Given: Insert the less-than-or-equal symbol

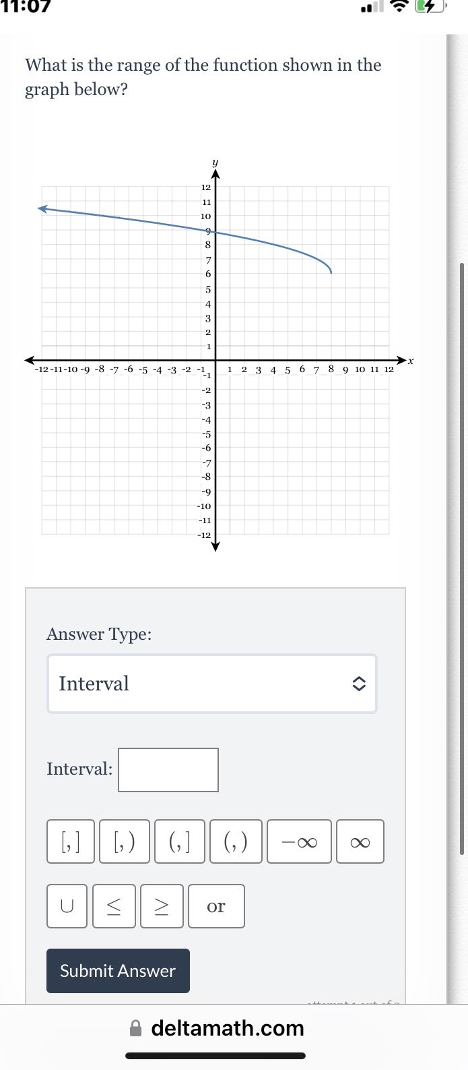Looking at the screenshot, I should click(114, 906).
